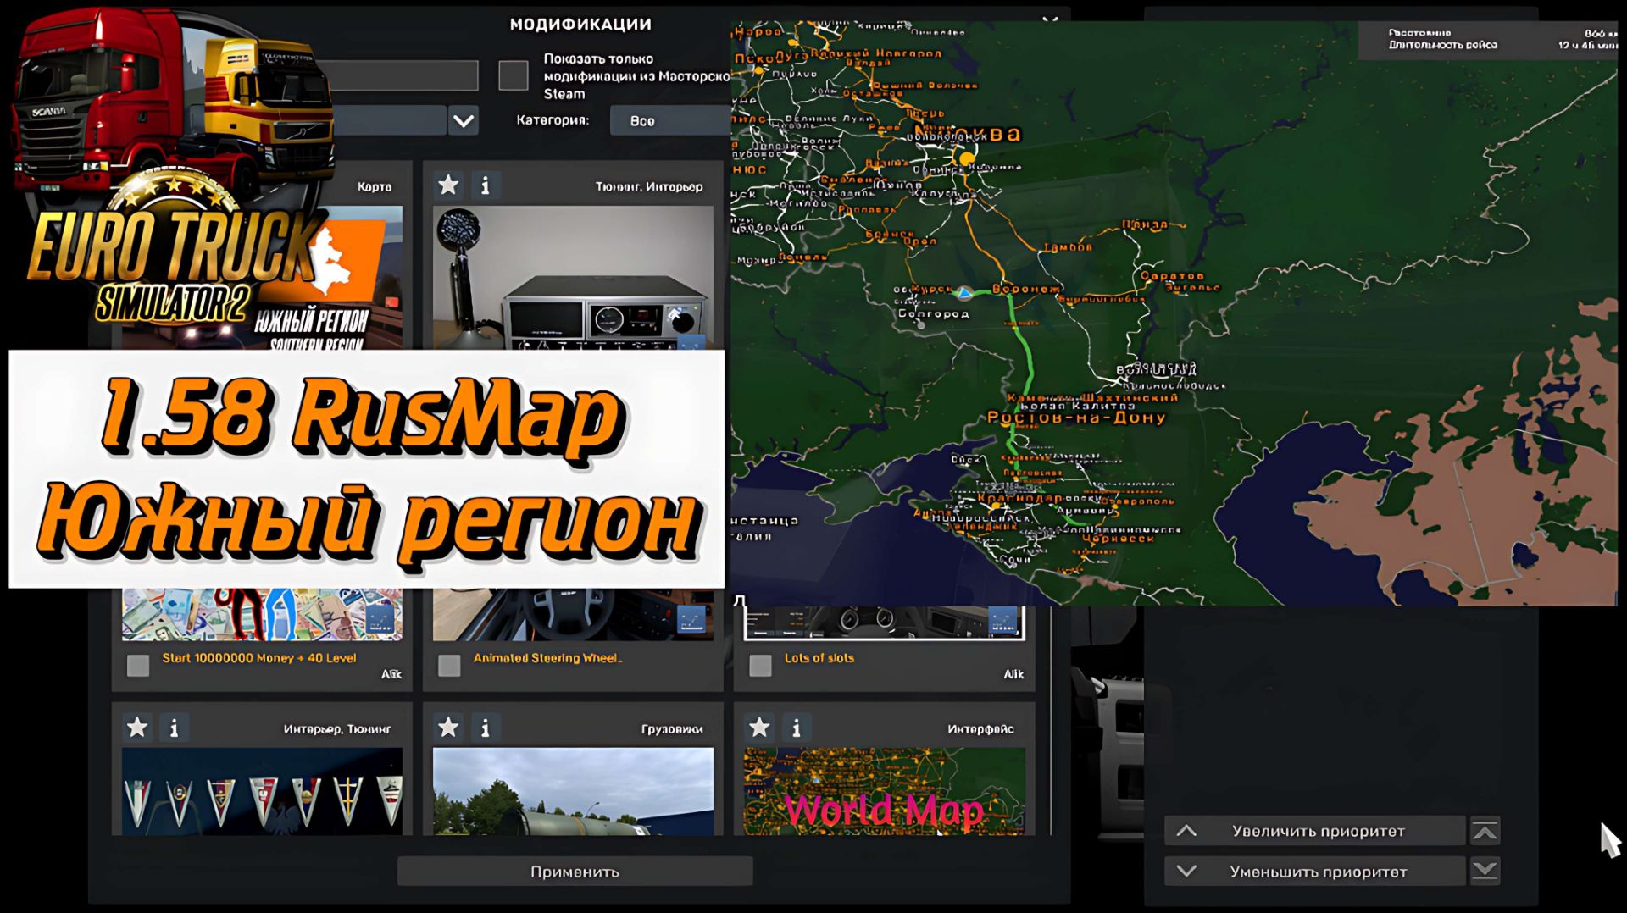Click the Start 10000000 Money + 40 Level title
This screenshot has width=1627, height=913.
pos(259,658)
